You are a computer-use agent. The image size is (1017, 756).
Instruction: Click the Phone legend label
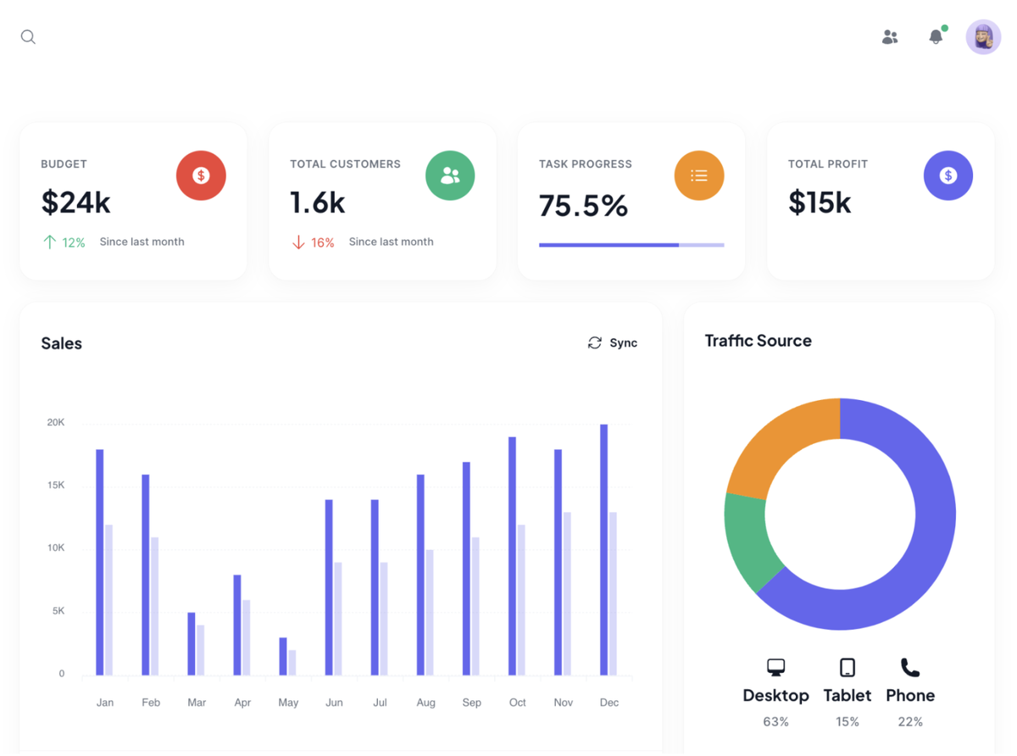(910, 695)
